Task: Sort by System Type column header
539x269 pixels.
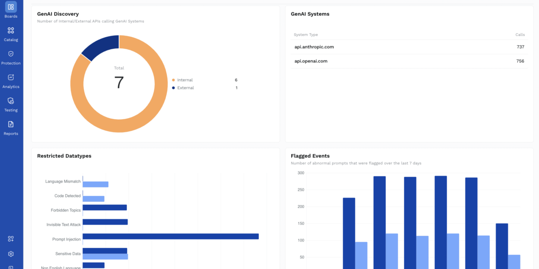Action: (306, 35)
